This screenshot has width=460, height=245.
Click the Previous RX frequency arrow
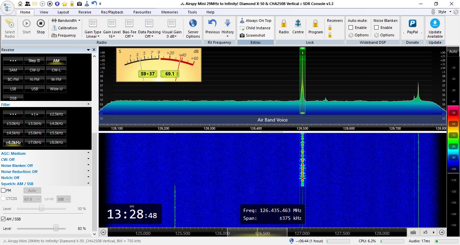(x=212, y=24)
